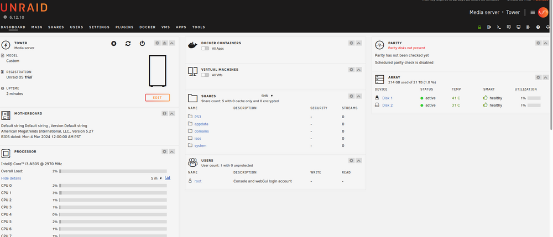The width and height of the screenshot is (553, 237).
Task: Open Parity tile settings gear
Action: click(538, 43)
